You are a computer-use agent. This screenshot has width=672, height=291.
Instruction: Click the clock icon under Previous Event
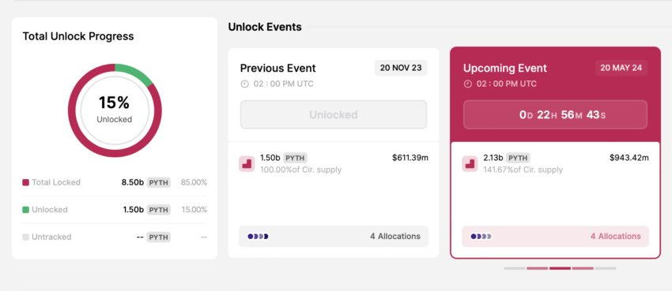pyautogui.click(x=245, y=84)
